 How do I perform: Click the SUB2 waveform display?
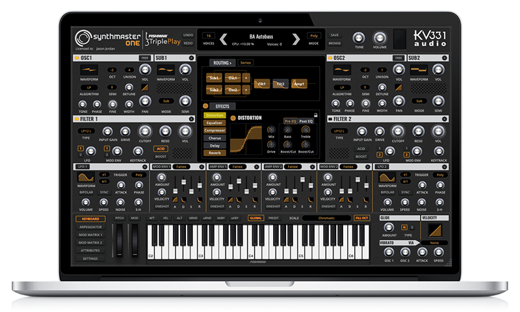(x=419, y=70)
